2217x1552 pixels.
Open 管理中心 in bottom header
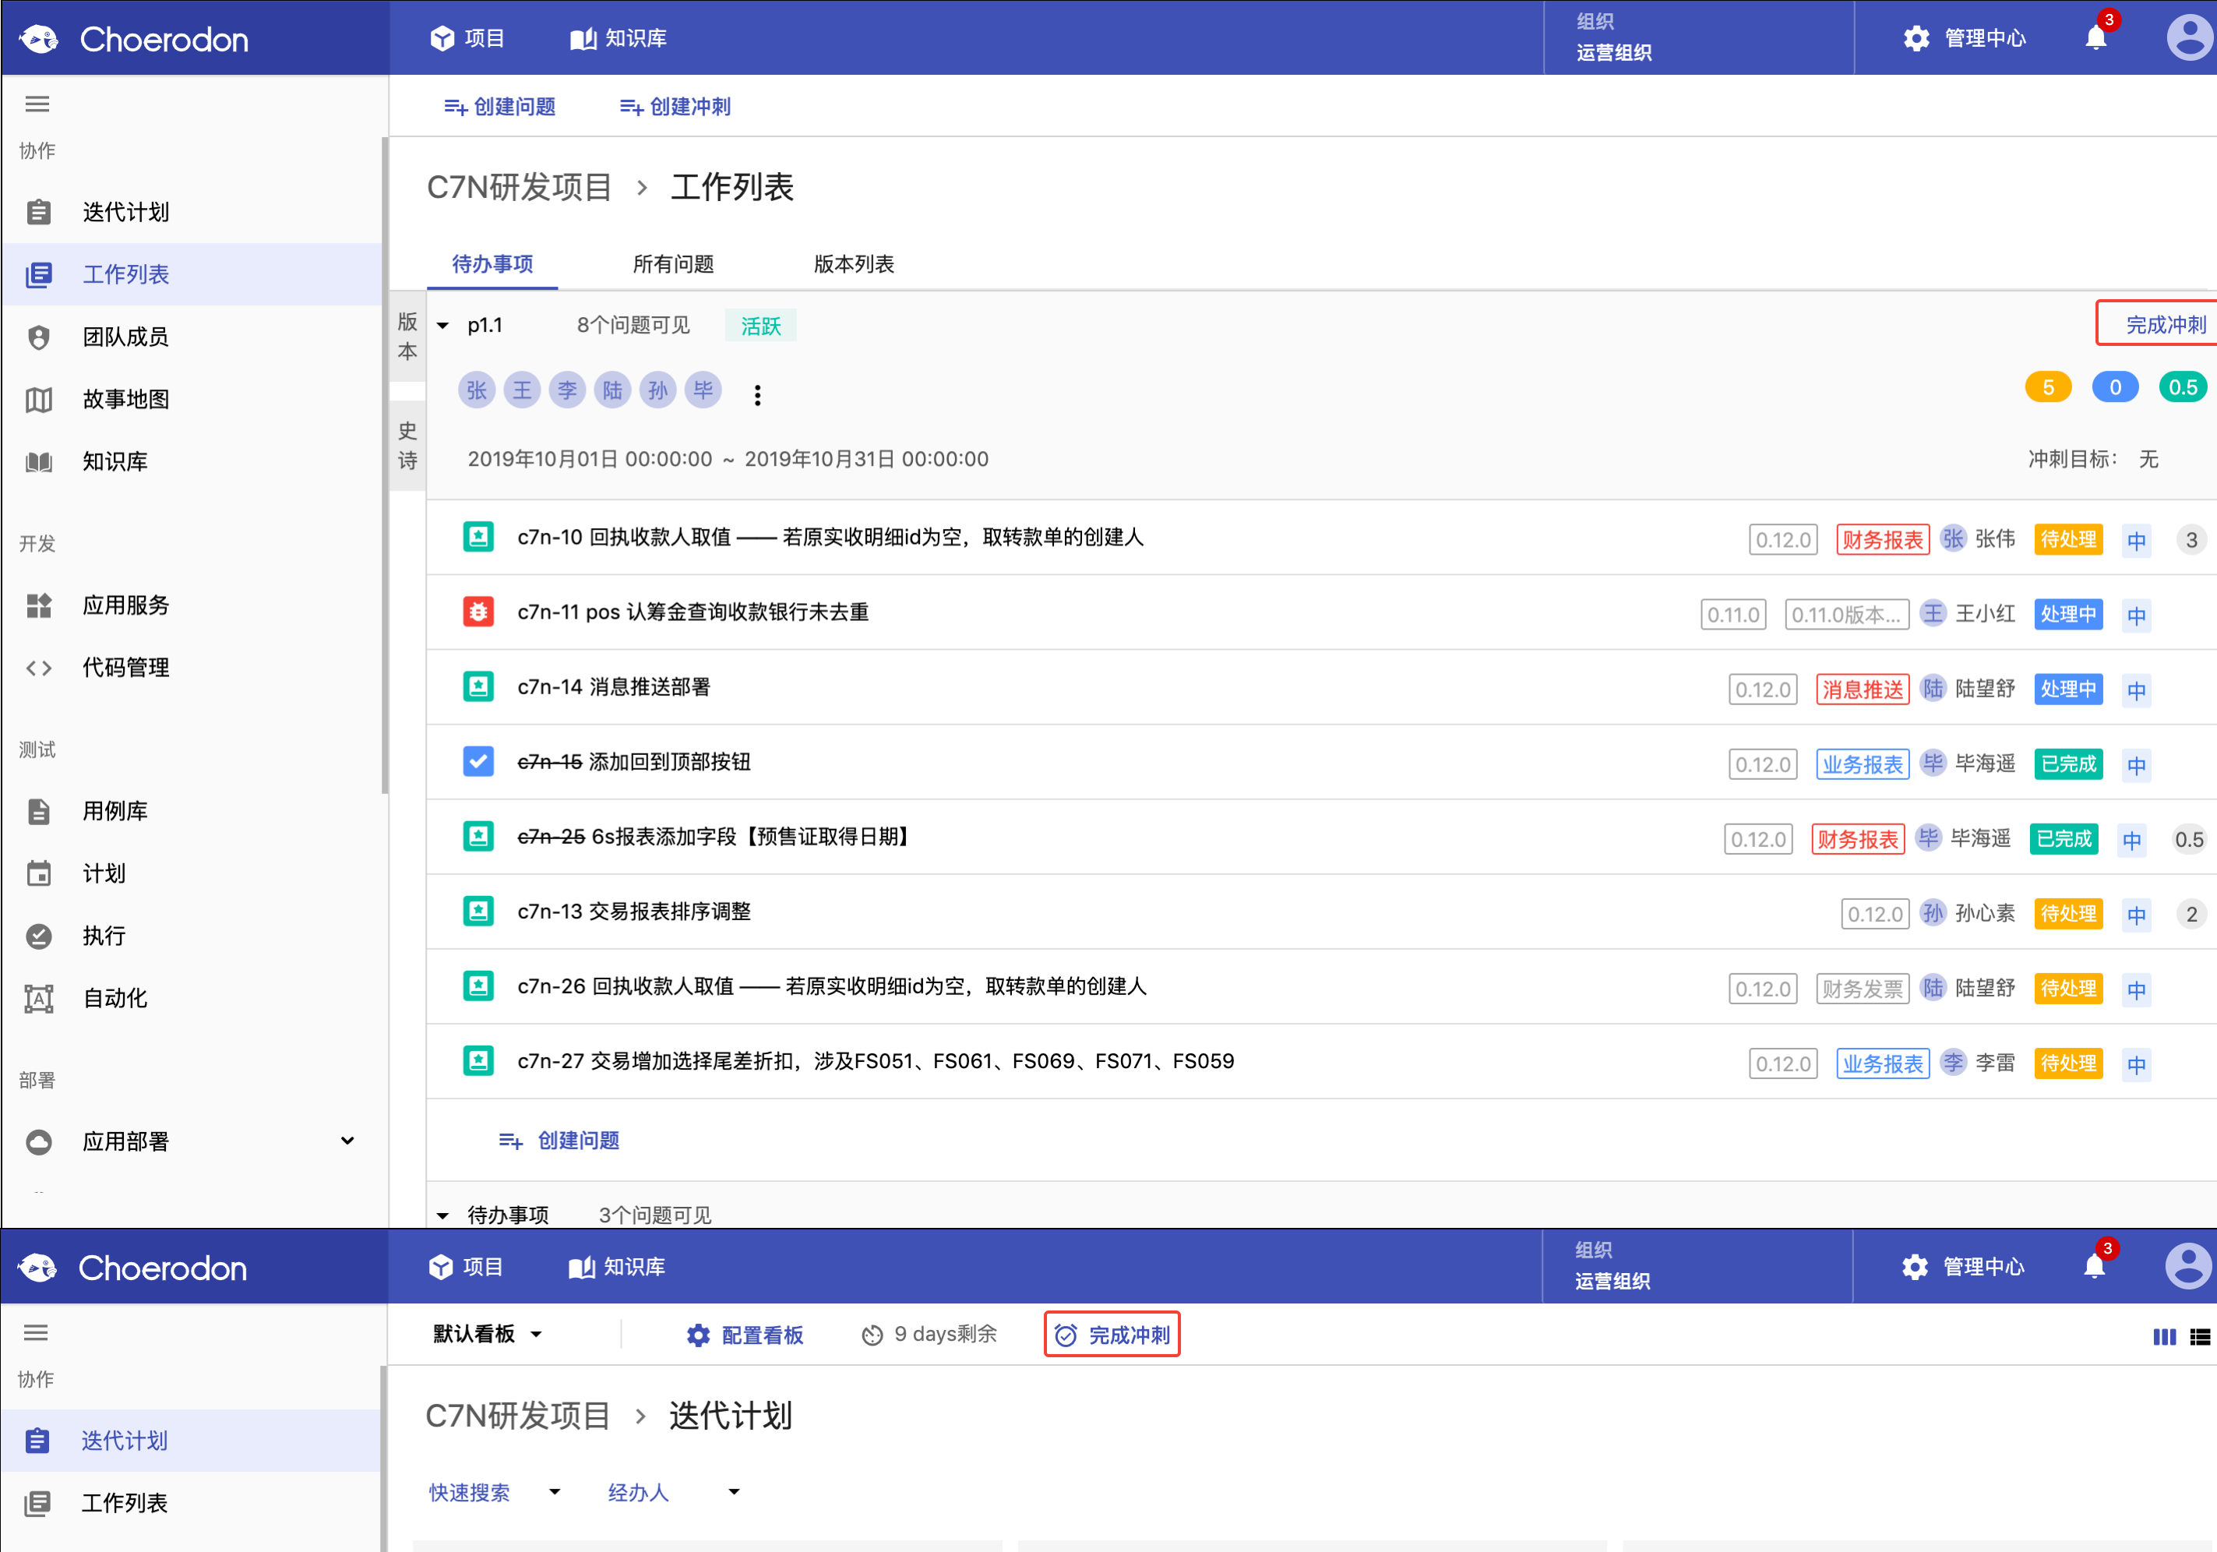1962,1267
